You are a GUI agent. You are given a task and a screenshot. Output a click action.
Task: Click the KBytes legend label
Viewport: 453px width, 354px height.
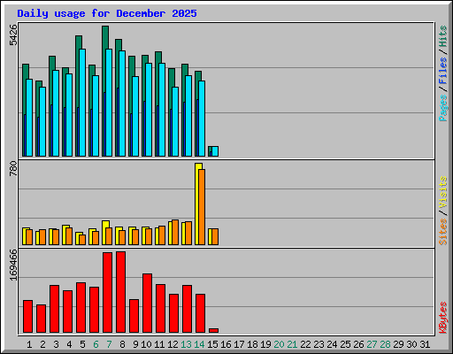tap(443, 318)
